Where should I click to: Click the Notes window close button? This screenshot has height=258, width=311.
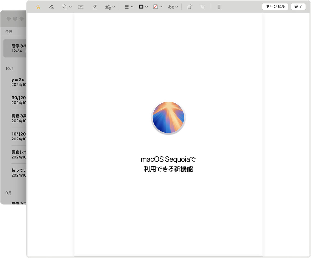[9, 19]
